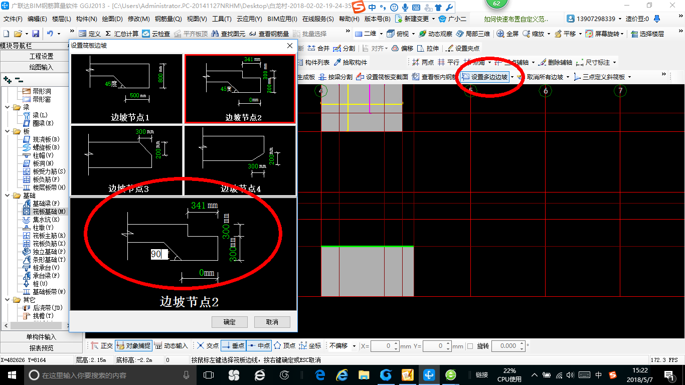Toggle 交点 intersection snap
This screenshot has height=385, width=685.
pos(208,345)
